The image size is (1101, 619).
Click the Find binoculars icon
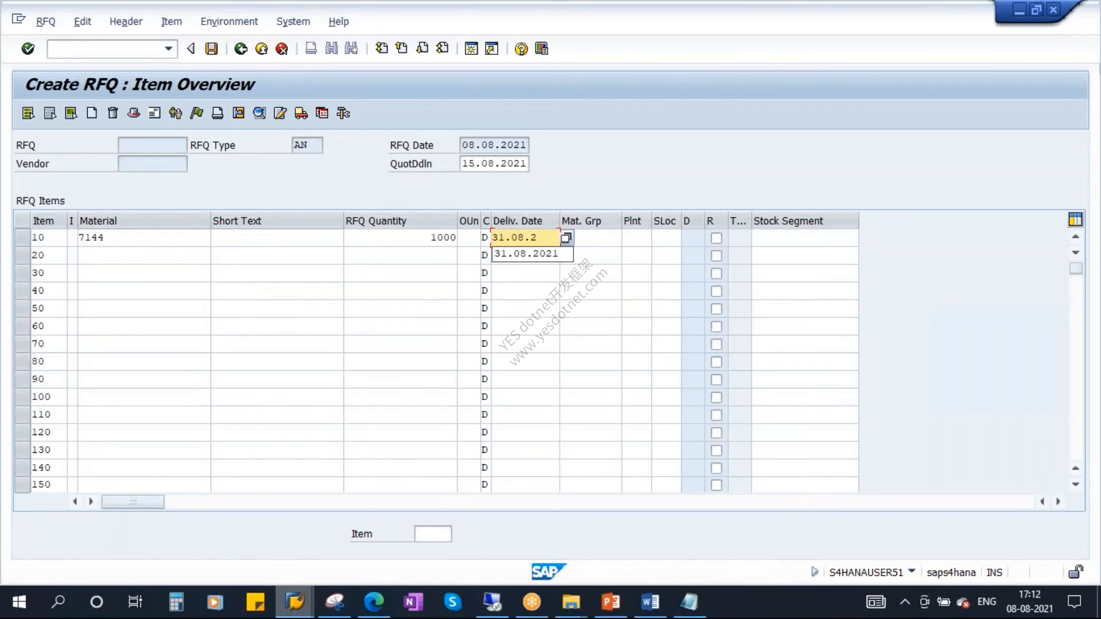(331, 49)
